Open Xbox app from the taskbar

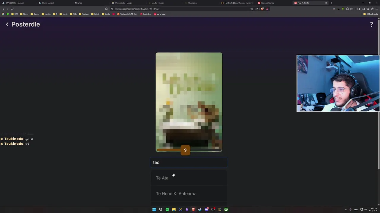[x=226, y=209]
